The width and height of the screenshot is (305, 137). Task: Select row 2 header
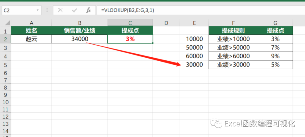click(x=5, y=39)
